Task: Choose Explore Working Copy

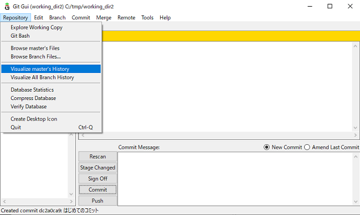Action: click(51, 27)
